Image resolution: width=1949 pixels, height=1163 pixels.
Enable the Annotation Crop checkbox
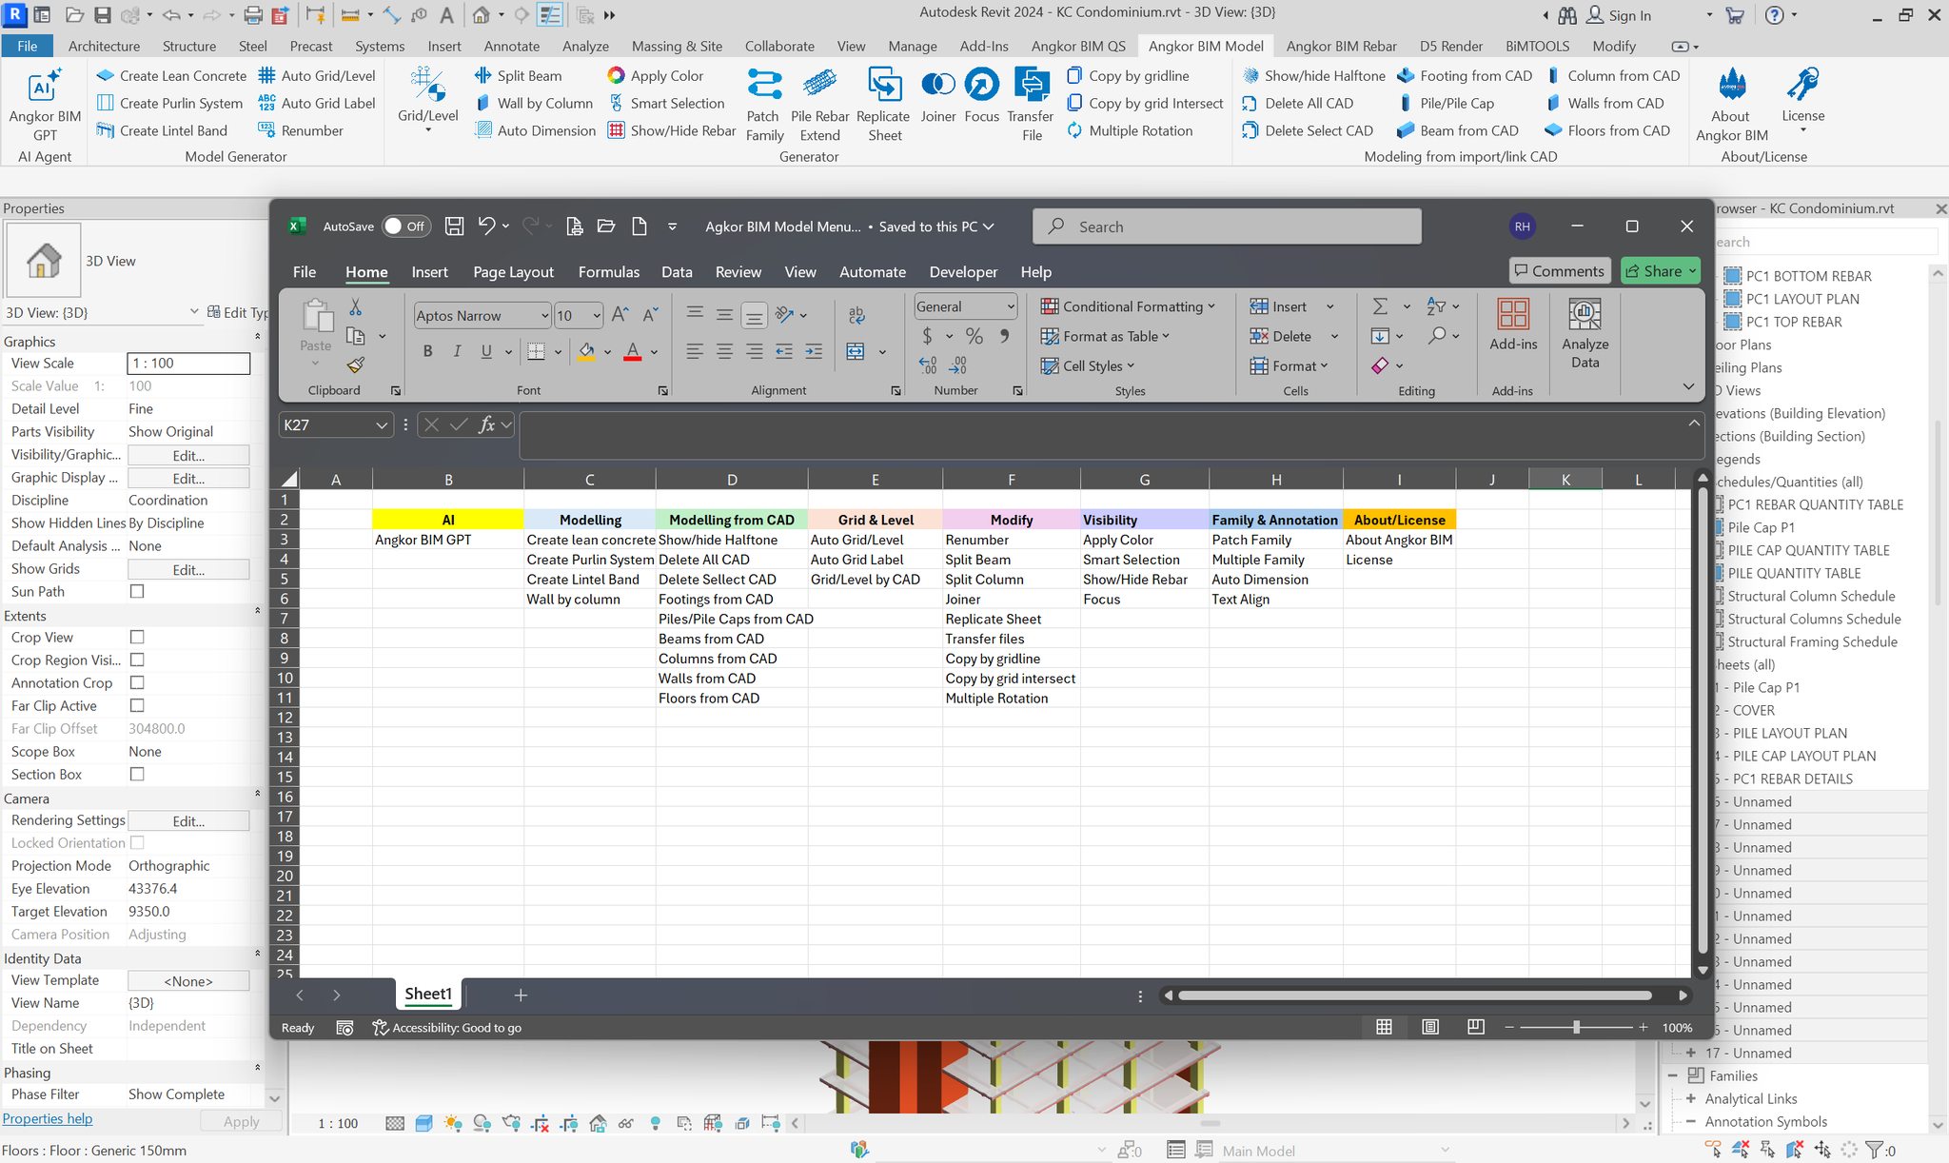point(137,682)
